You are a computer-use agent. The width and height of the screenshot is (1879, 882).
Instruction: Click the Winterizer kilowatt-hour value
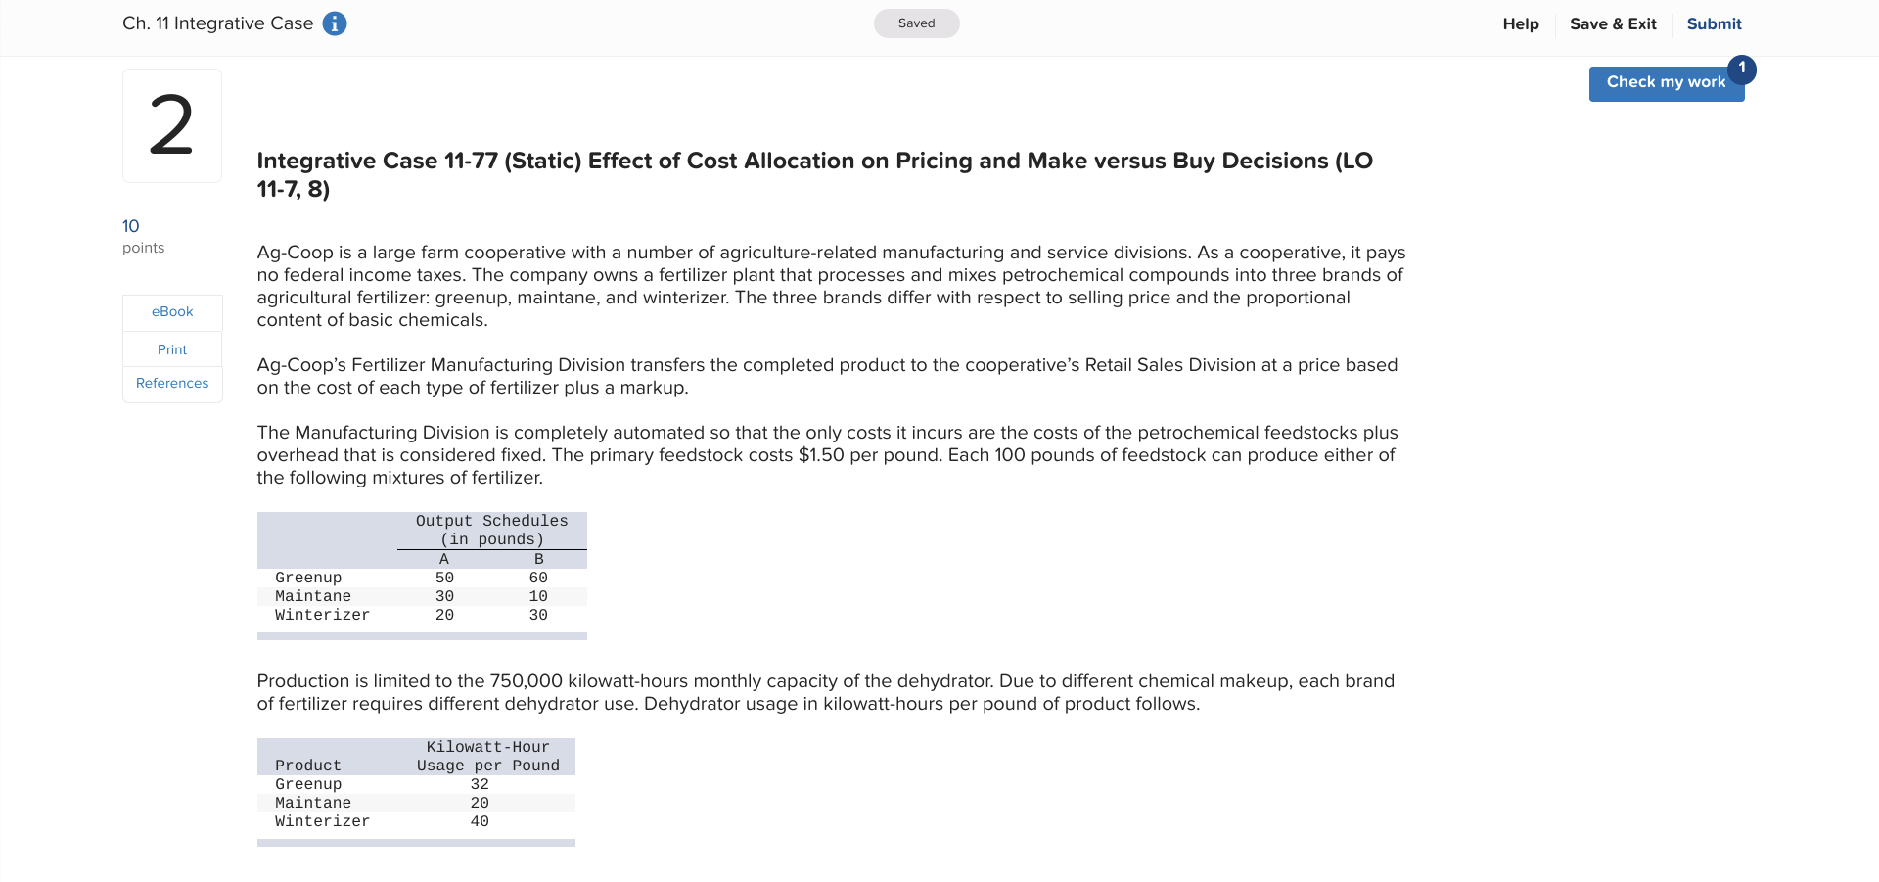point(480,821)
